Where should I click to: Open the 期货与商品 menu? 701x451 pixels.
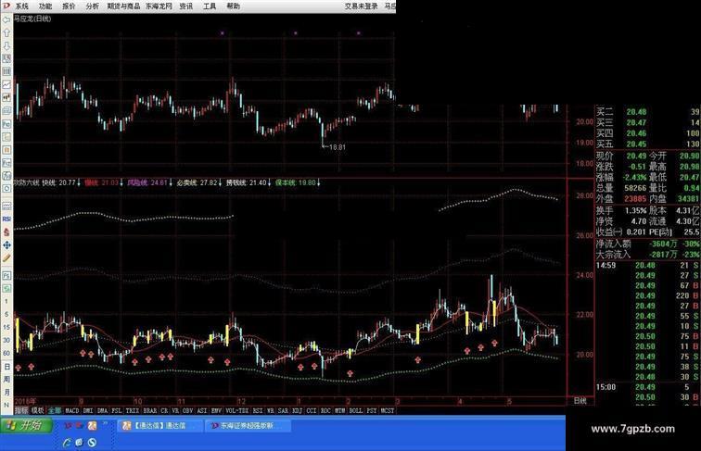123,6
